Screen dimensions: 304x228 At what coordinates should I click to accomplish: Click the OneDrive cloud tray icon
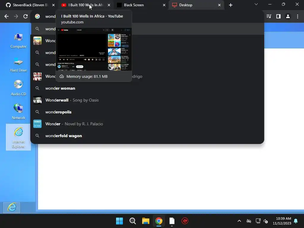pos(249,221)
